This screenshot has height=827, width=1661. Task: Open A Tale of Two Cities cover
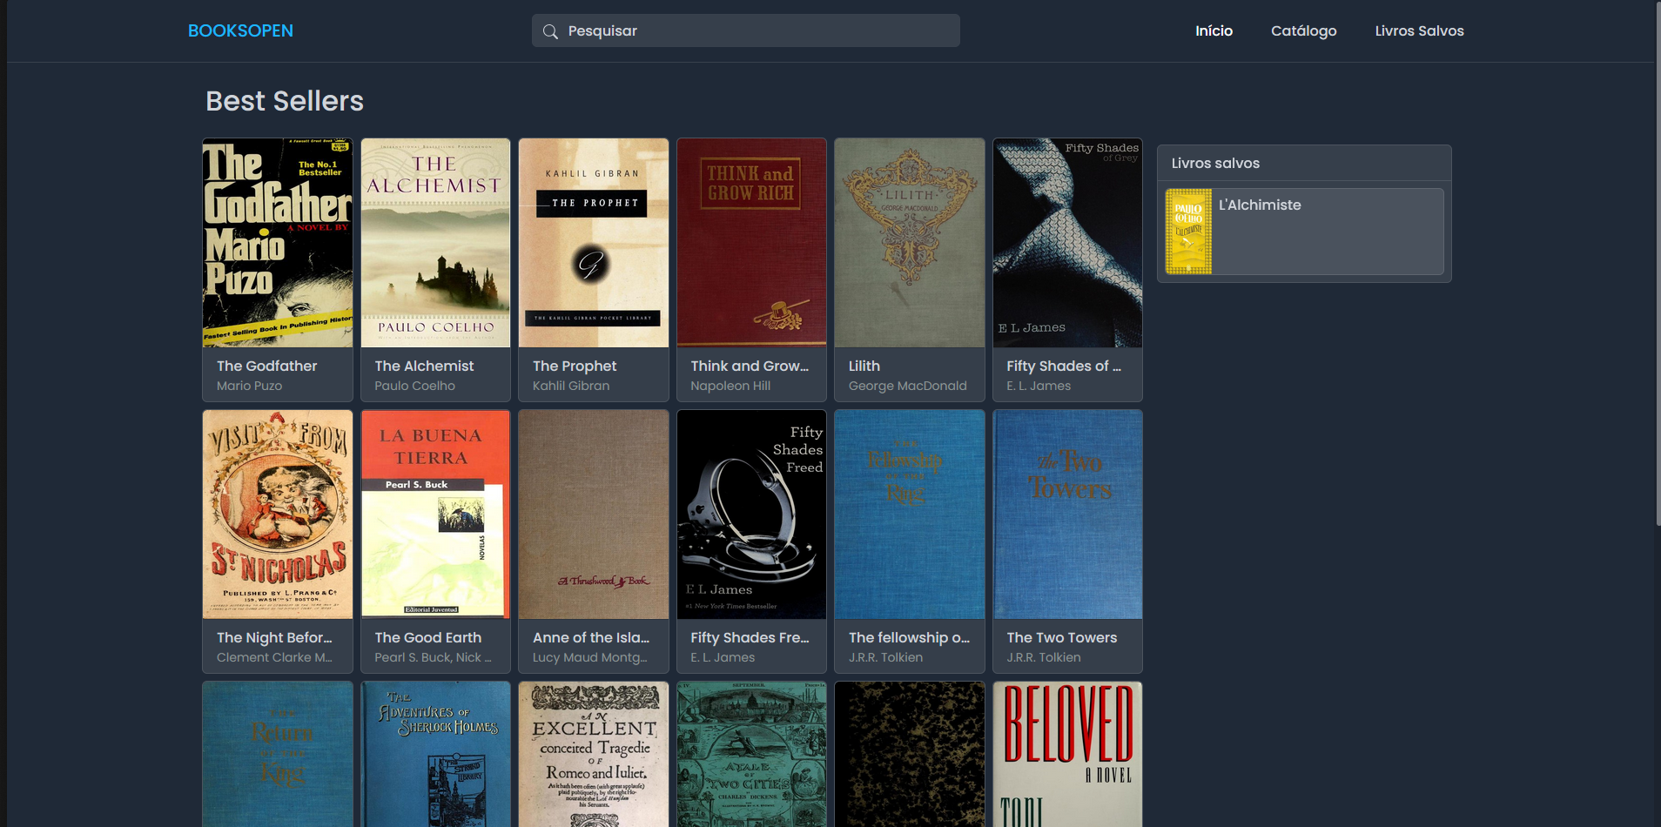click(751, 754)
